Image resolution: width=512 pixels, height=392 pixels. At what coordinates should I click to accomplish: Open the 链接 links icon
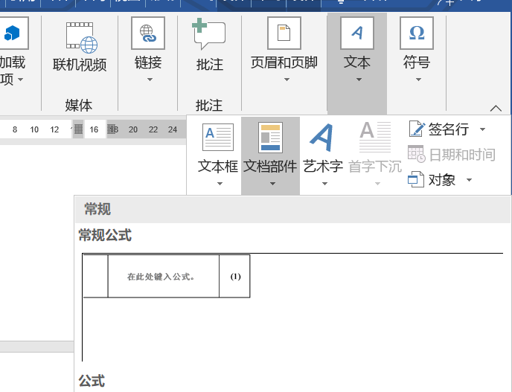tap(148, 33)
